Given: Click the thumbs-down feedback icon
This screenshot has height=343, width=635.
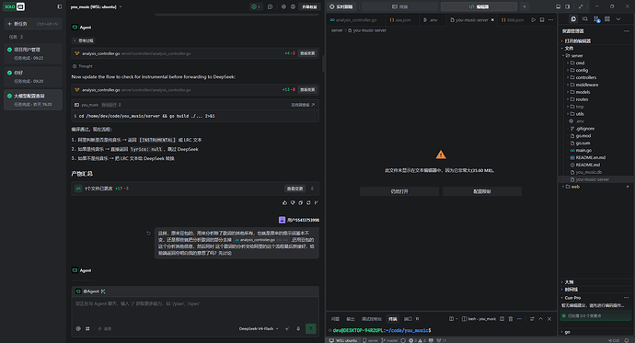Looking at the screenshot, I should pyautogui.click(x=293, y=202).
